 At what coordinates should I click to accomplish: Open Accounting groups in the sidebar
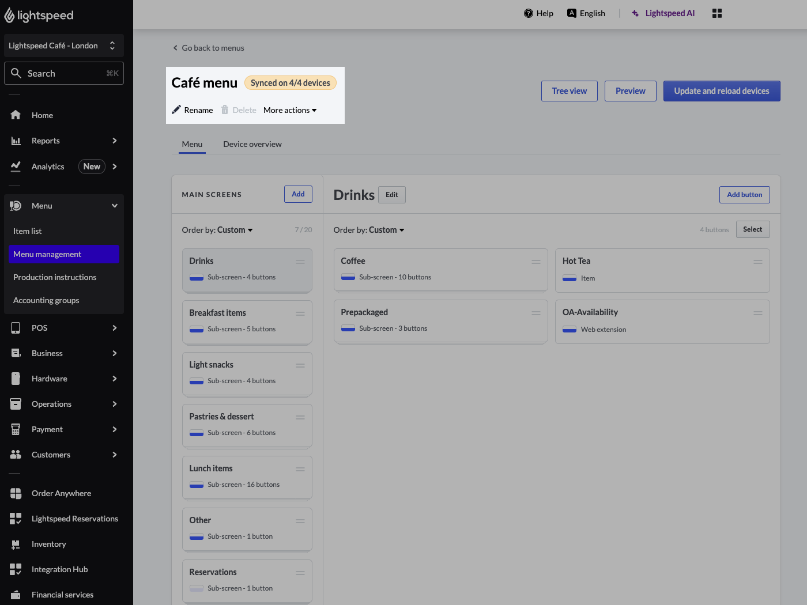pyautogui.click(x=64, y=300)
